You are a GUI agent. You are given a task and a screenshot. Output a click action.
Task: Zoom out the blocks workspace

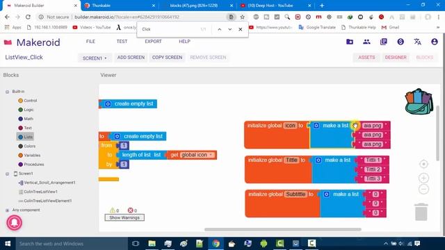tap(423, 190)
